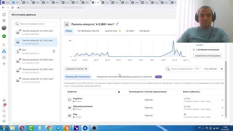Open the account avatar in sidebar

(x=4, y=28)
